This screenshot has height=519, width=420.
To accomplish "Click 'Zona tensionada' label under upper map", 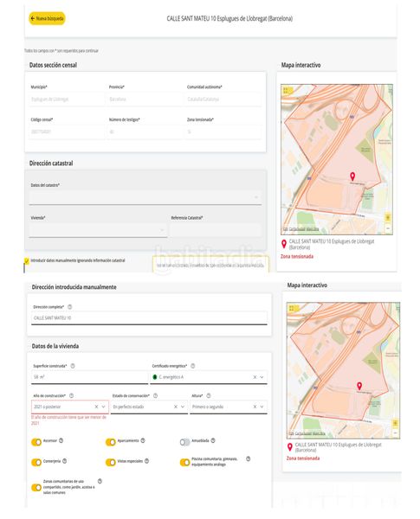I will pos(297,257).
